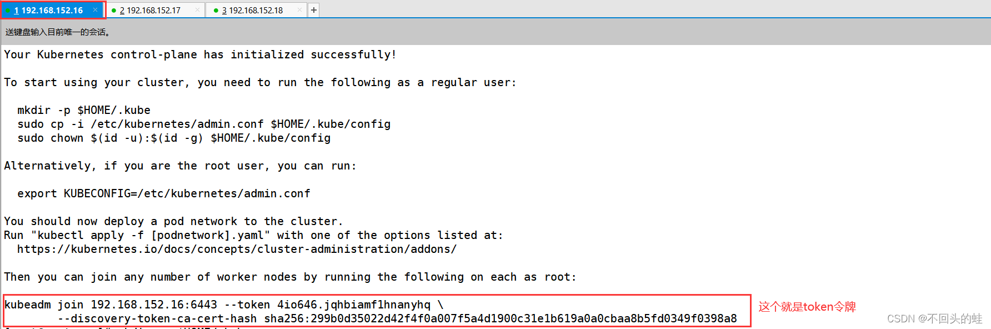Open new session tab with plus button
Image resolution: width=991 pixels, height=329 pixels.
point(314,10)
